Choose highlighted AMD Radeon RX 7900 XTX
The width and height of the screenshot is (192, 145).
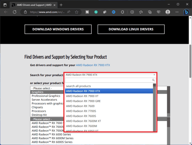[x=109, y=91]
